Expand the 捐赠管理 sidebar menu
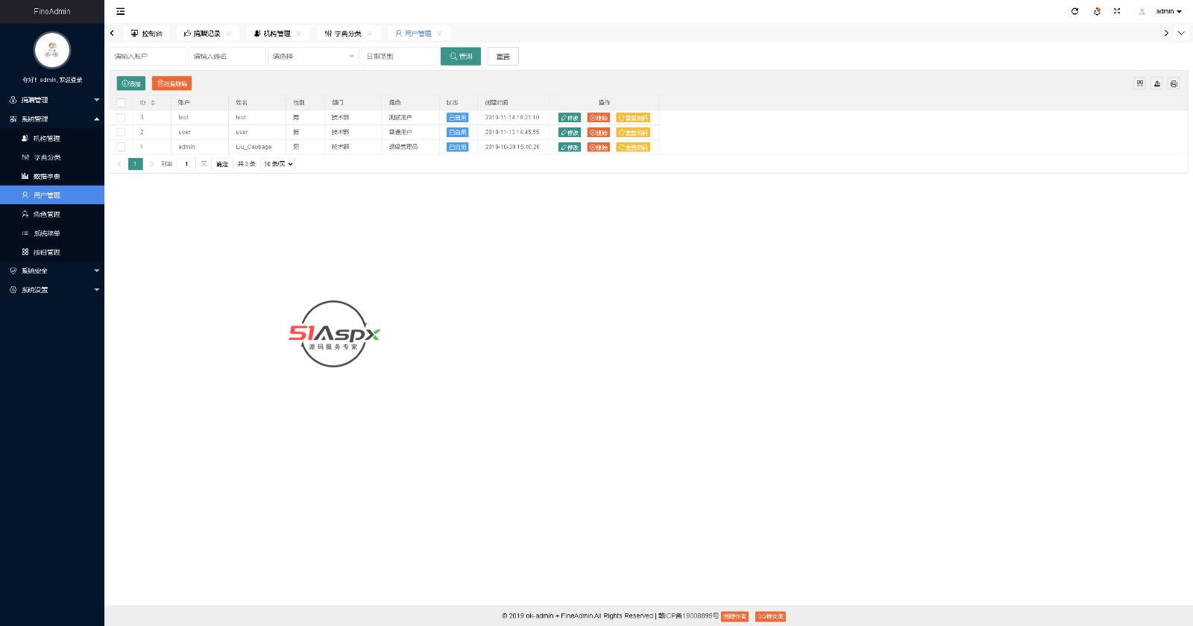This screenshot has width=1193, height=626. [52, 100]
